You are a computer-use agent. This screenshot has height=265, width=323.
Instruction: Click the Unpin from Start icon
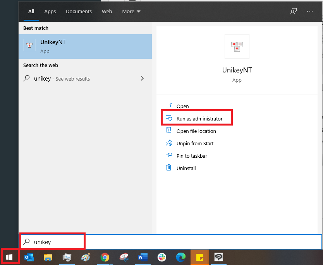(x=169, y=143)
